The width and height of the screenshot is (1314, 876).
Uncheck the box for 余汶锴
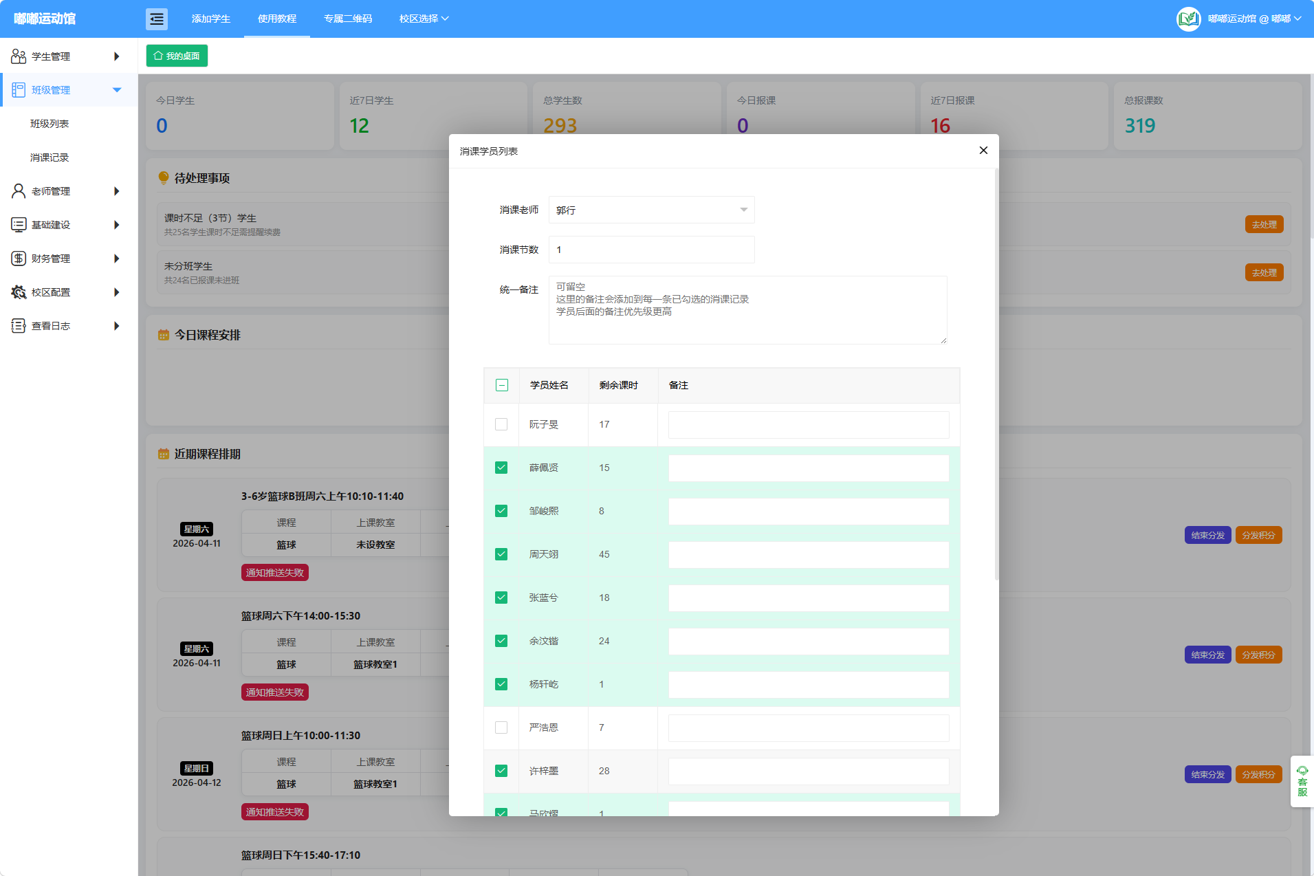coord(501,641)
